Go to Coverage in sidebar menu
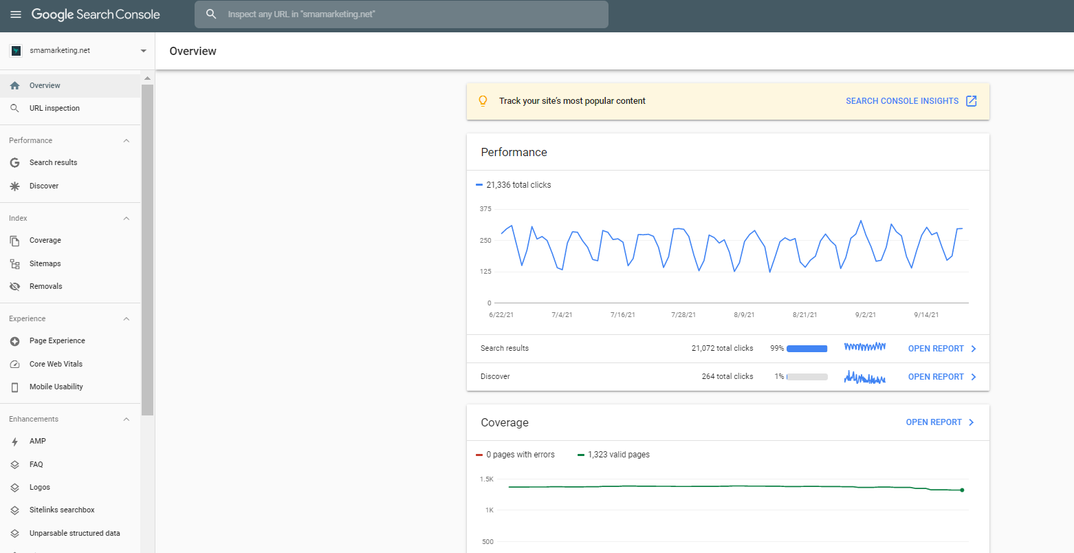 [45, 241]
